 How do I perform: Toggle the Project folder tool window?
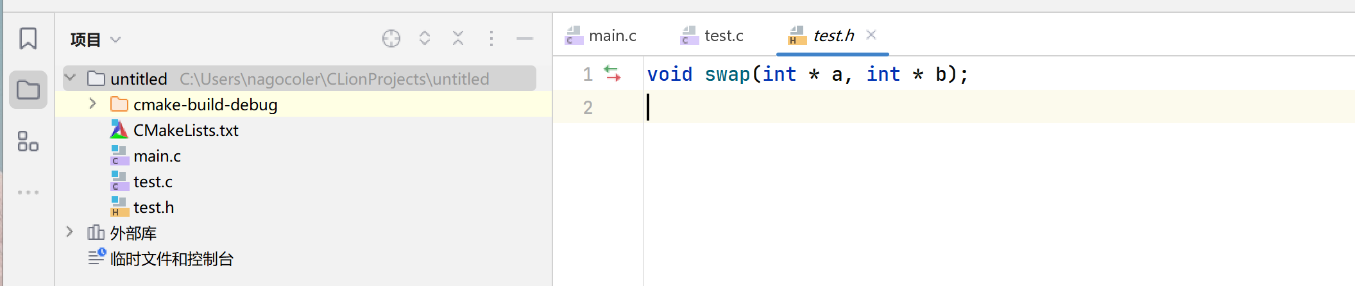pyautogui.click(x=28, y=90)
